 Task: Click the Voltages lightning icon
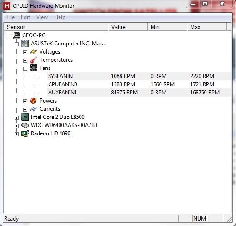click(34, 52)
